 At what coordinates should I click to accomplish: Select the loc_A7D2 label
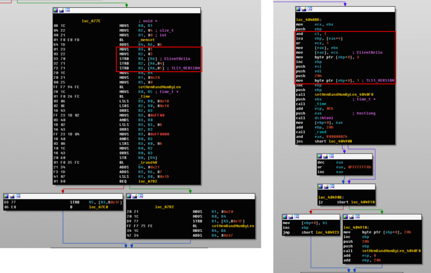tap(165, 207)
